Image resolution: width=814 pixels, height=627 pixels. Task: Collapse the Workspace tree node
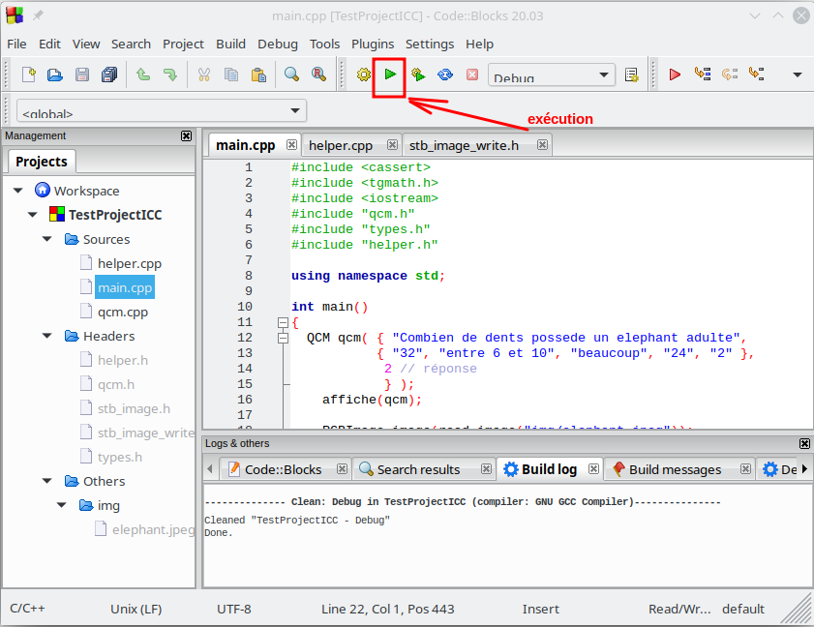point(18,191)
